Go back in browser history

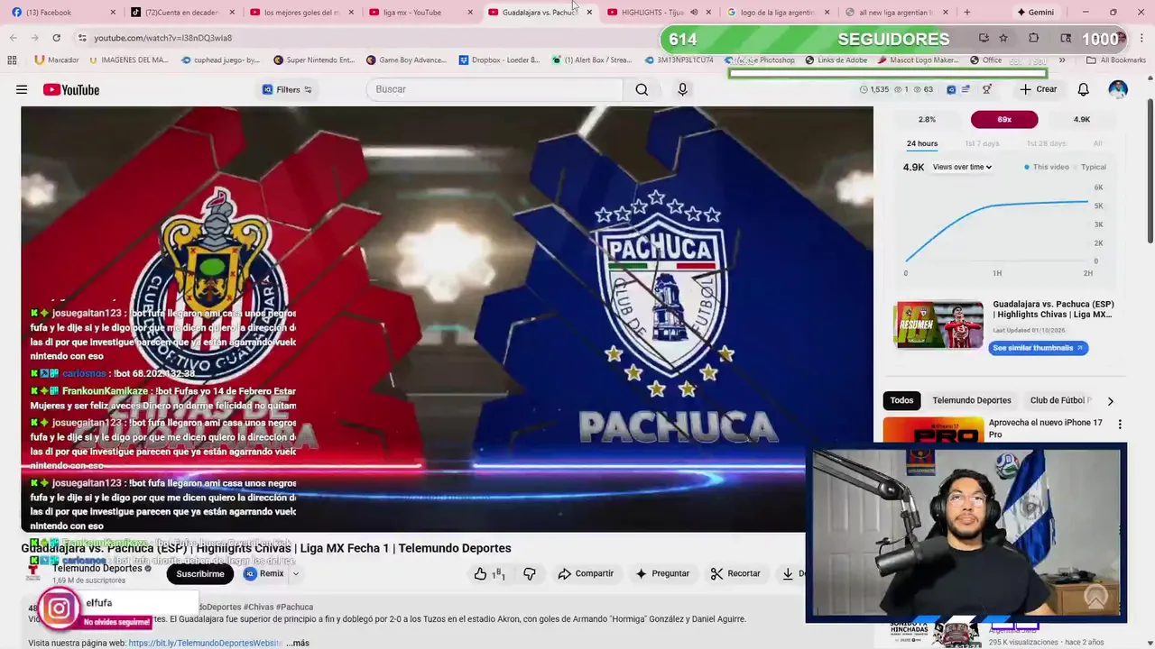[13, 38]
